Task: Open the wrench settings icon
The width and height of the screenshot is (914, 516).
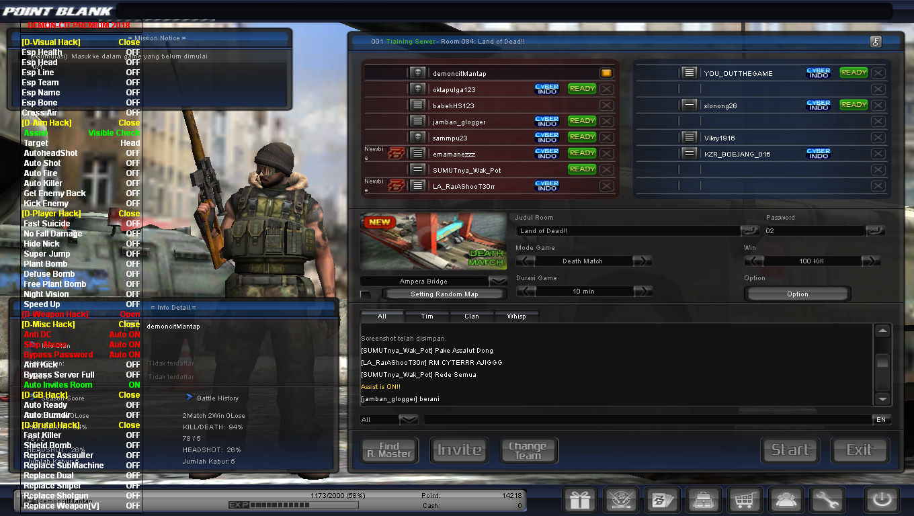Action: 827,500
